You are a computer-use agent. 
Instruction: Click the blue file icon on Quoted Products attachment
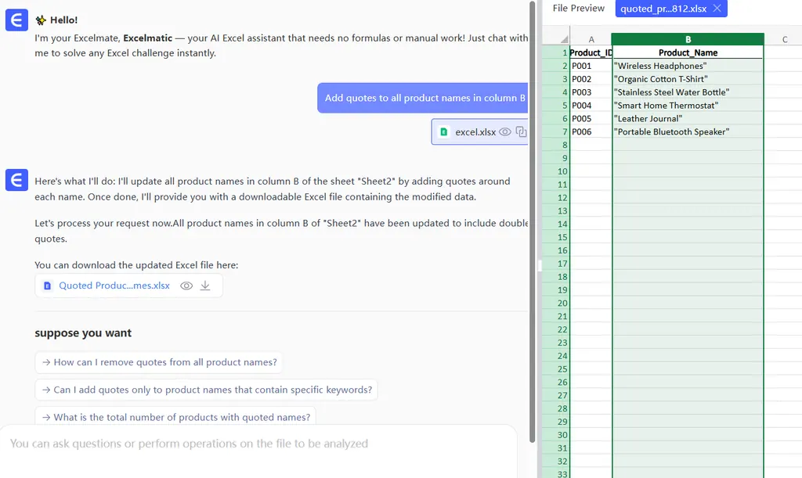[x=47, y=286]
